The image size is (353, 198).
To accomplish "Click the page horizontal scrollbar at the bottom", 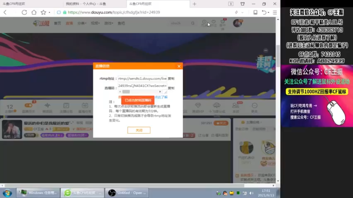I will [x=124, y=186].
